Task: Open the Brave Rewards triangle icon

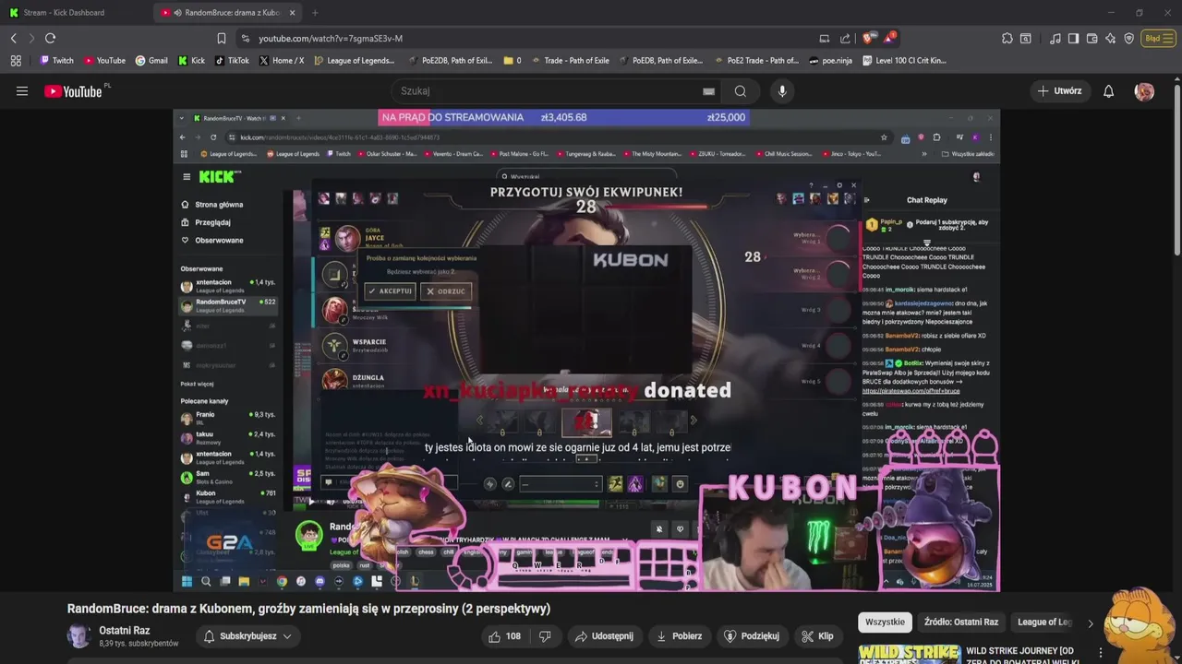Action: 888,38
